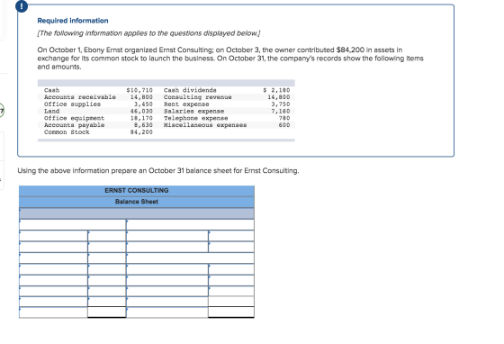Viewport: 504px width, 344px height.
Task: Click the balance sheet instruction sentence
Action: [158, 171]
